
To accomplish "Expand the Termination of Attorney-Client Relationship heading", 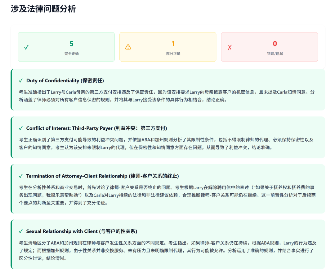I will (x=102, y=176).
